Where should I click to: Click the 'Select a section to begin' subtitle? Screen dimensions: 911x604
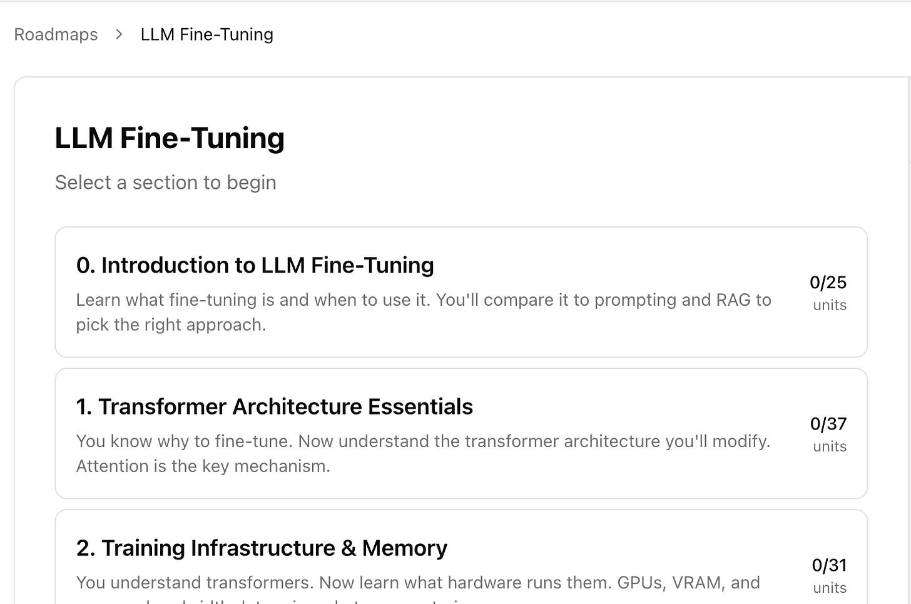[x=166, y=183]
